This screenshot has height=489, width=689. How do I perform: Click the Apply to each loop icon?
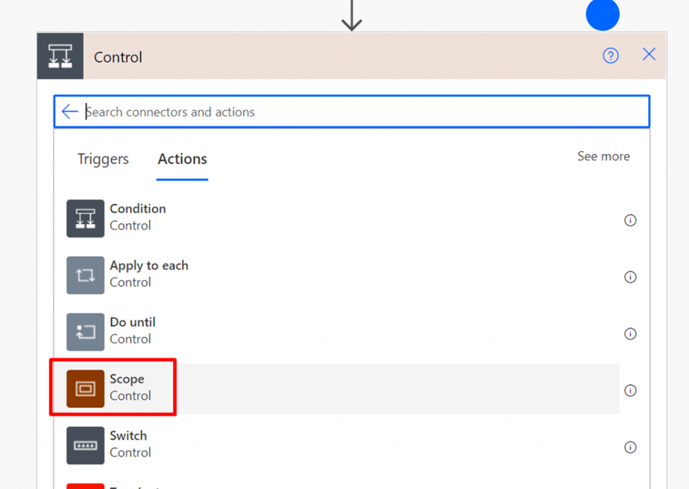(85, 275)
